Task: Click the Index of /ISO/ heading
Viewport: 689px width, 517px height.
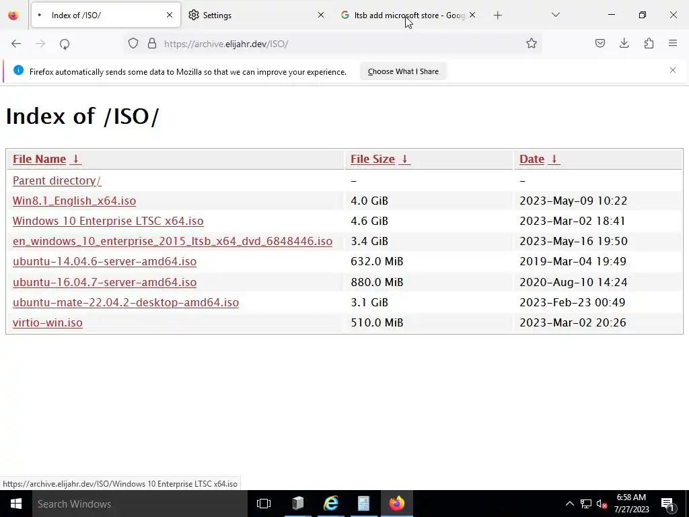Action: (82, 116)
